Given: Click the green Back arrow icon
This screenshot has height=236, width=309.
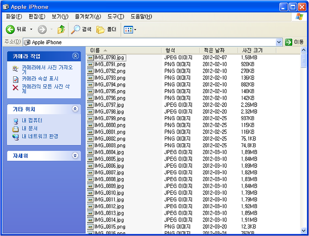Looking at the screenshot, I should (x=10, y=30).
